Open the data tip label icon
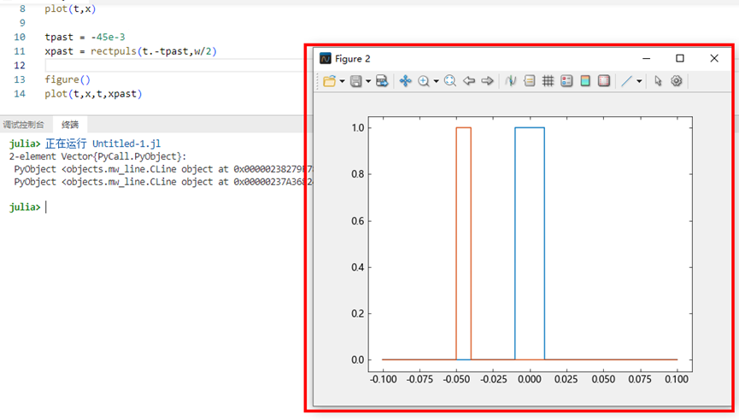The width and height of the screenshot is (739, 420). coord(530,81)
